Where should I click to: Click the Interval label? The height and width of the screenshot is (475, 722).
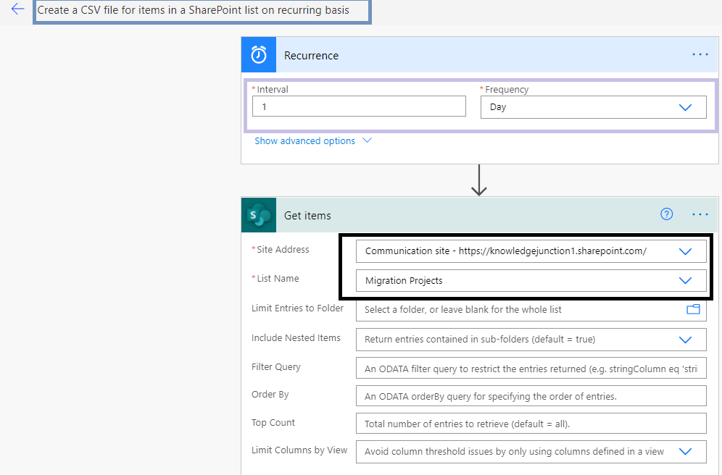click(x=272, y=89)
